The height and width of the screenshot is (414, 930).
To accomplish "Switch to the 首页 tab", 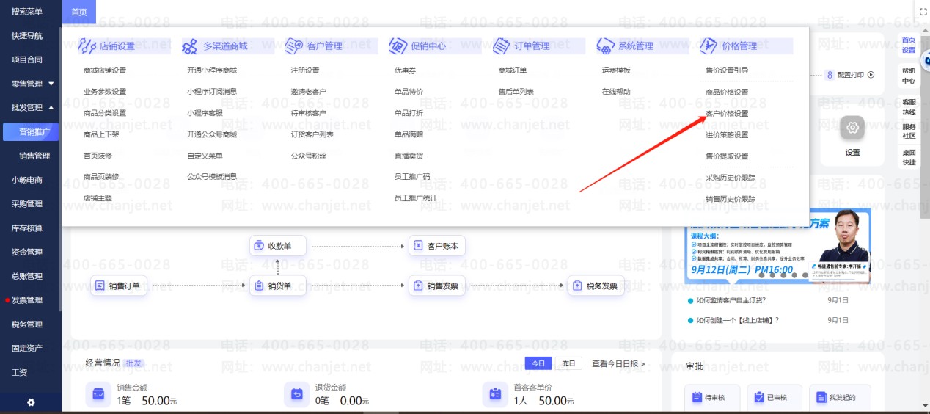I will click(x=79, y=12).
